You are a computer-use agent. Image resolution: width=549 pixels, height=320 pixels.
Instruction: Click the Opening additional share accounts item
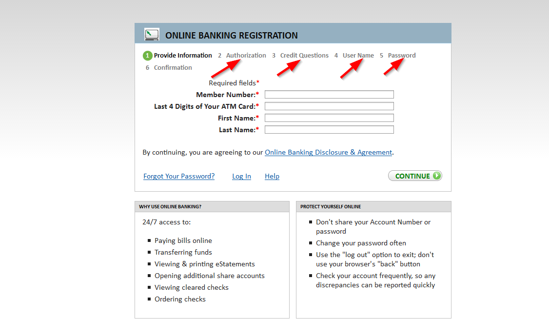[209, 276]
